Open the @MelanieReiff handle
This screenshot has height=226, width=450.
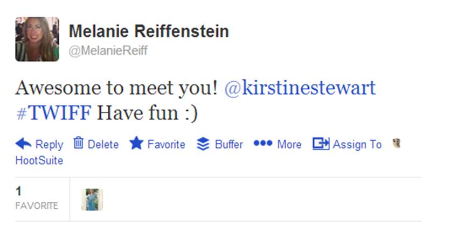click(108, 51)
